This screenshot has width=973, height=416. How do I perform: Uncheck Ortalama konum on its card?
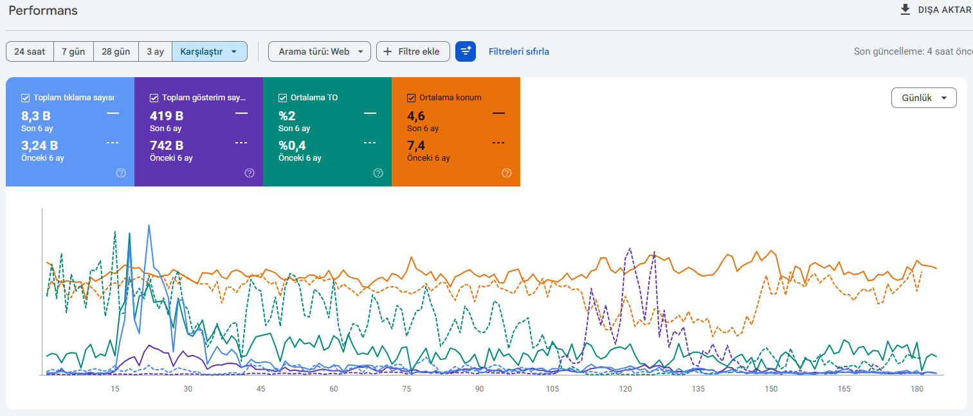pos(410,98)
